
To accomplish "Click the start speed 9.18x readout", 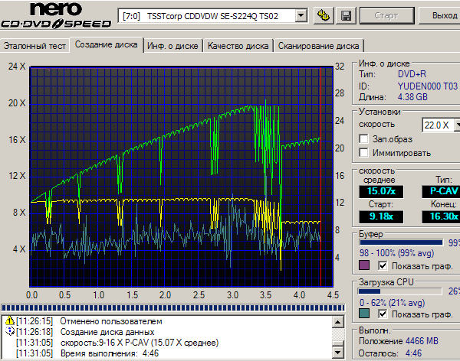I will [x=381, y=216].
